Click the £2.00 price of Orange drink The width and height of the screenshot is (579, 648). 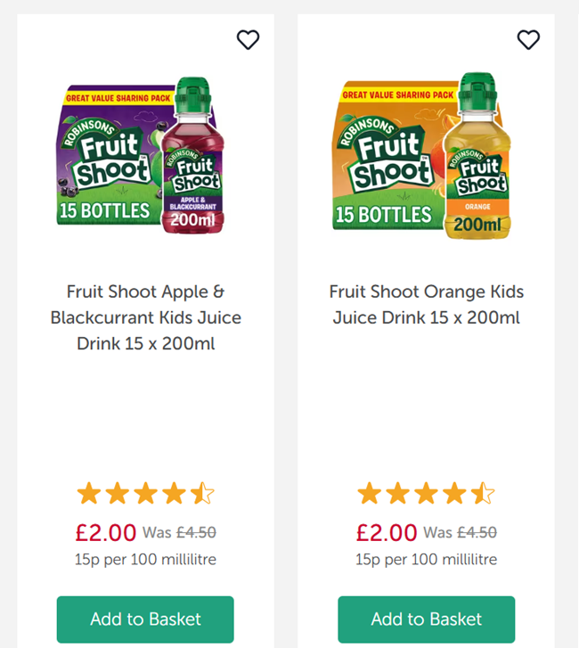pyautogui.click(x=386, y=533)
